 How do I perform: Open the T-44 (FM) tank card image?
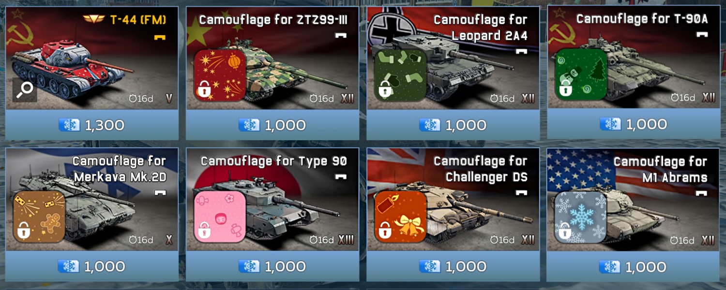coord(91,58)
